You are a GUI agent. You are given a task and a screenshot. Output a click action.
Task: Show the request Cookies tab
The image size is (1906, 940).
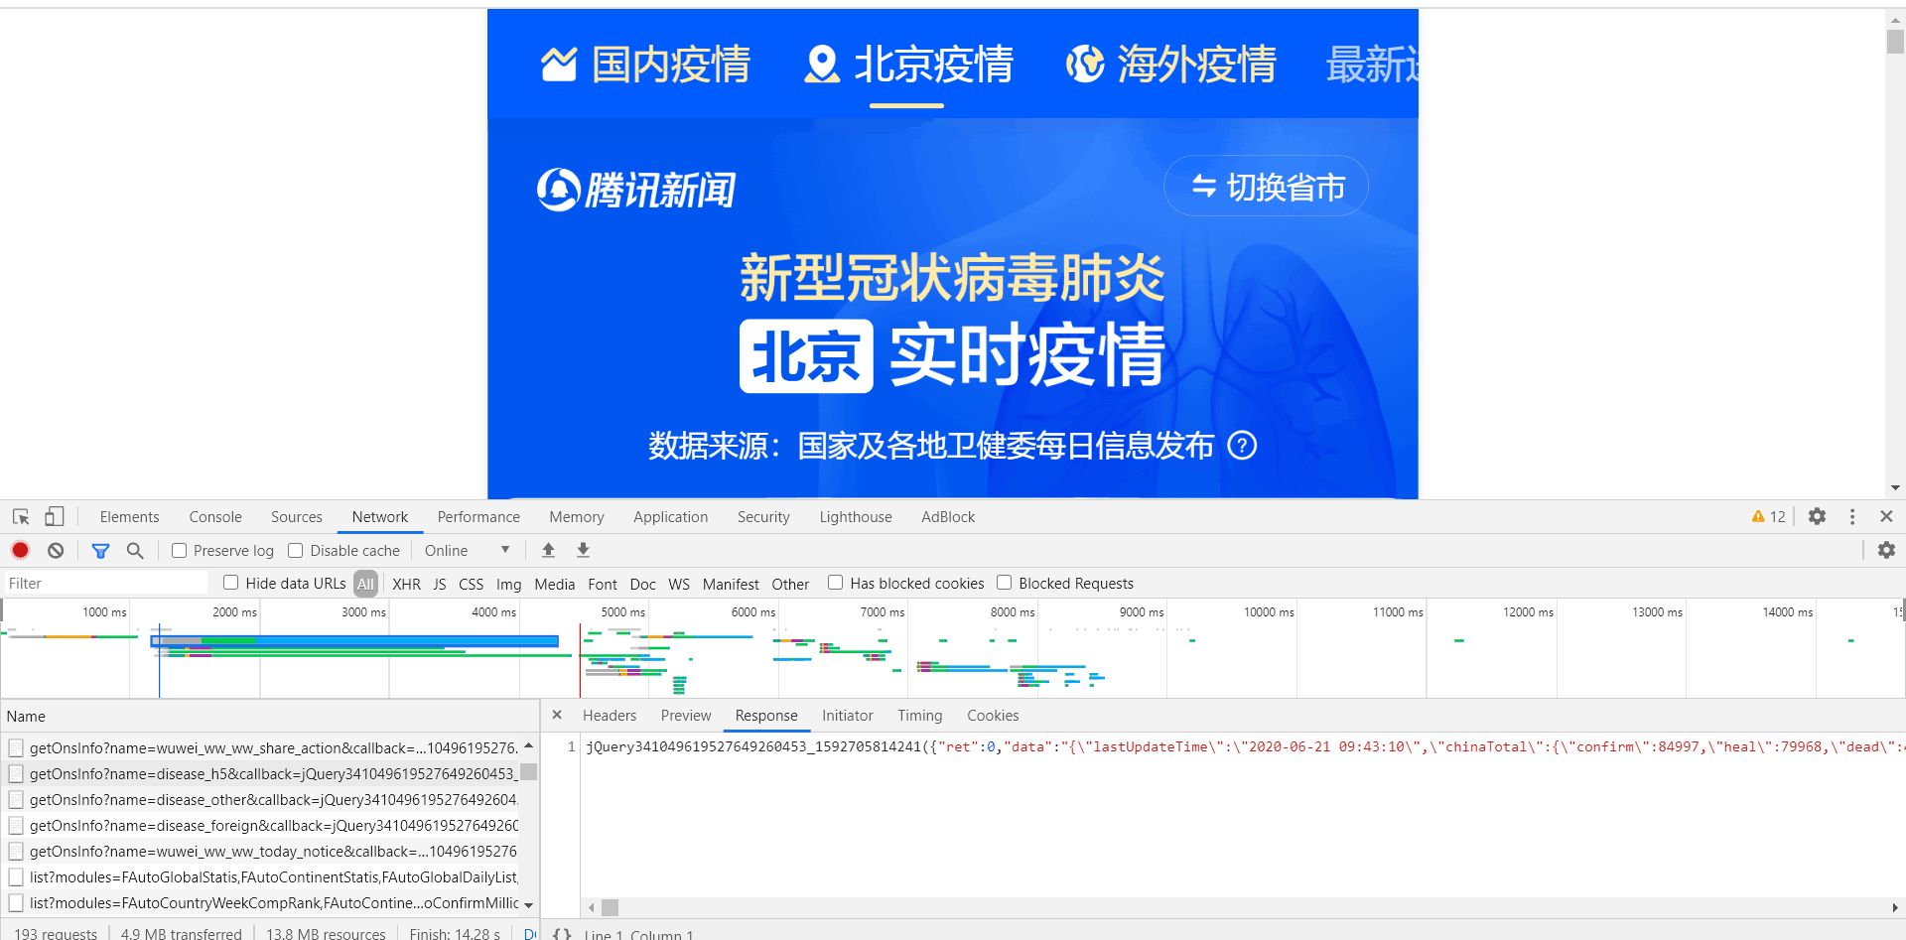993,716
